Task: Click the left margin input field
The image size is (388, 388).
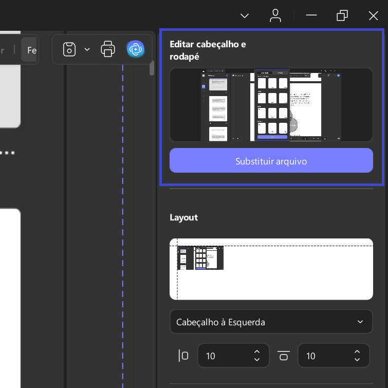Action: pyautogui.click(x=233, y=356)
